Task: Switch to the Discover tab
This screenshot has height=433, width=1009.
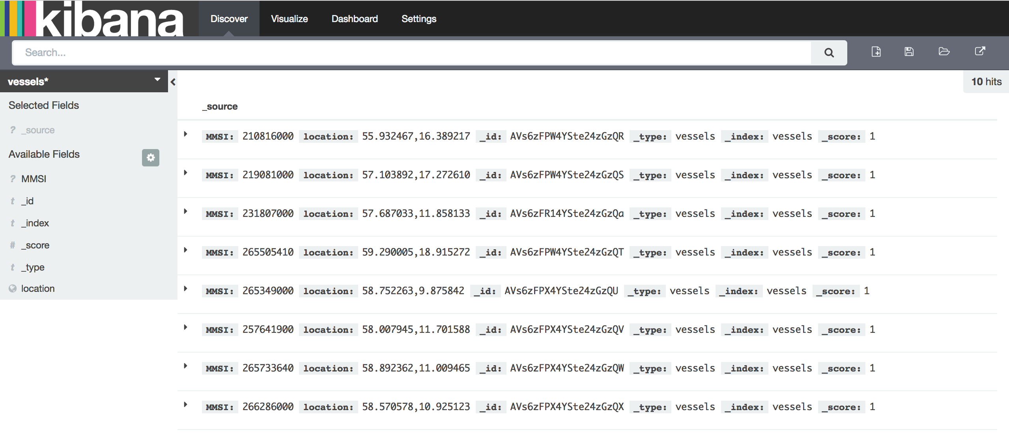Action: pyautogui.click(x=229, y=19)
